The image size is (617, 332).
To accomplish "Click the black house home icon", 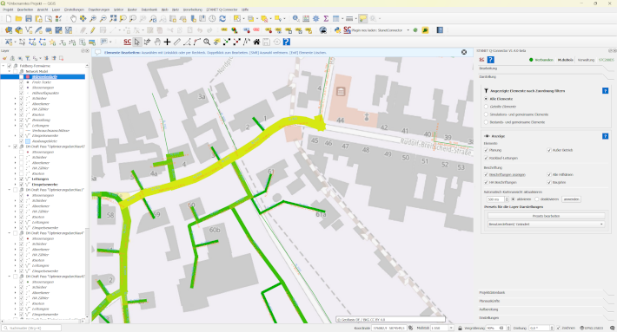I will coord(256,42).
